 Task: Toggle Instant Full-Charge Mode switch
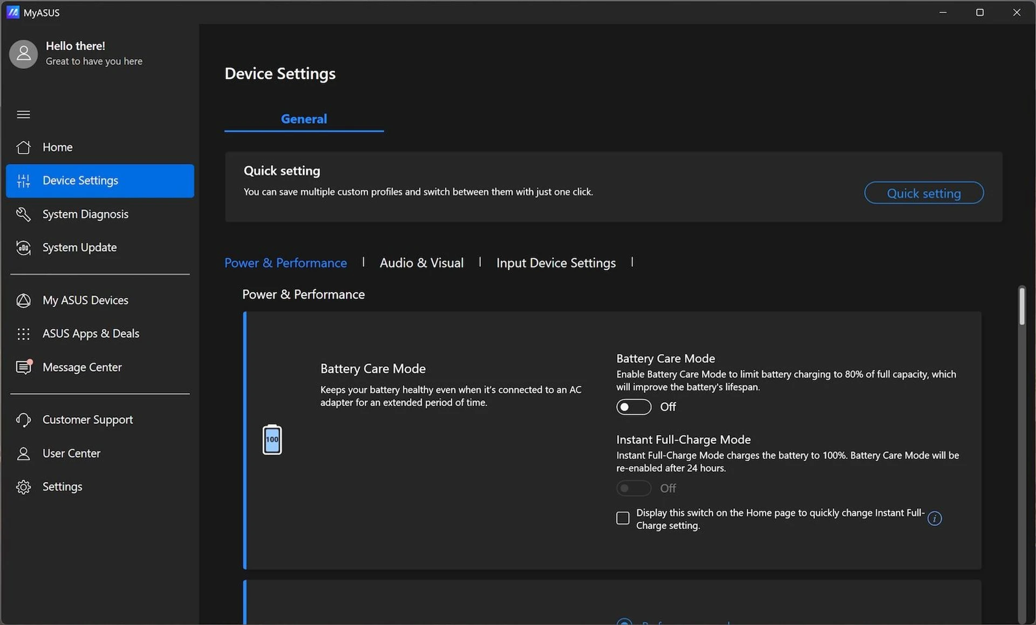(633, 488)
